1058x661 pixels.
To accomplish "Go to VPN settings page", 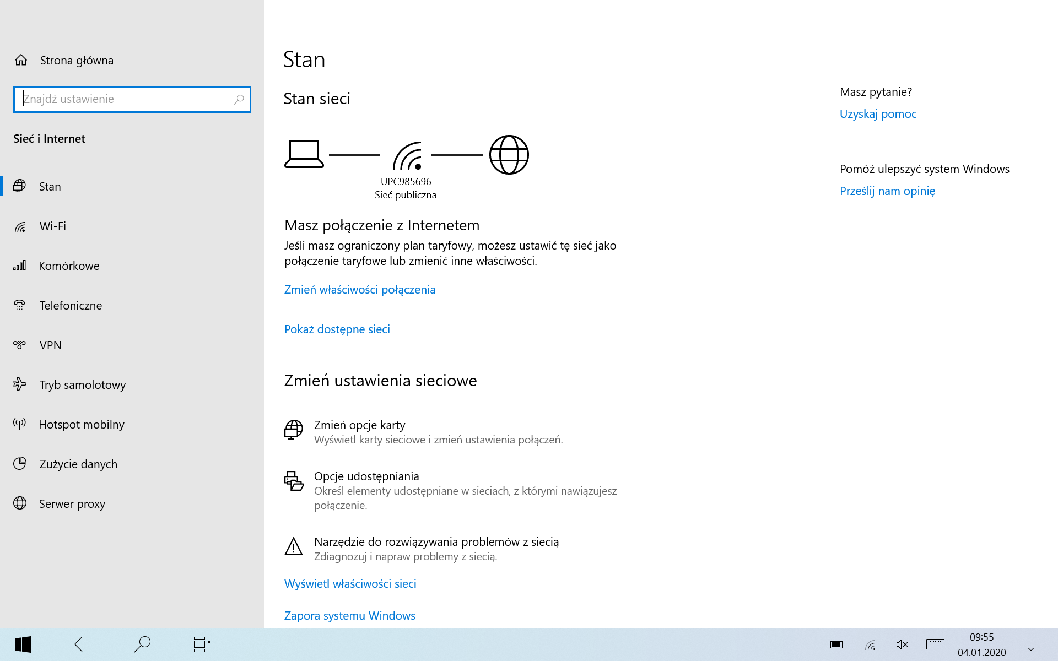I will tap(50, 345).
